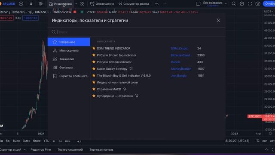Expand the Без названия layout dropdown

click(x=226, y=4)
